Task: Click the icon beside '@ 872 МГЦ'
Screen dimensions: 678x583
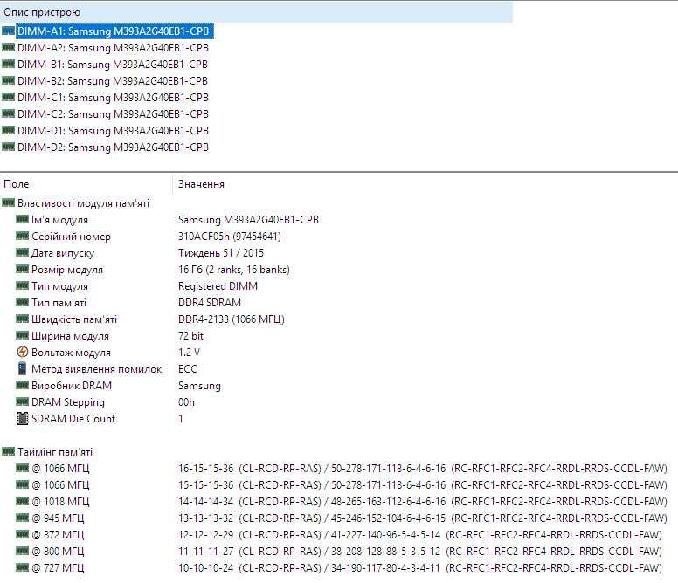Action: (22, 534)
